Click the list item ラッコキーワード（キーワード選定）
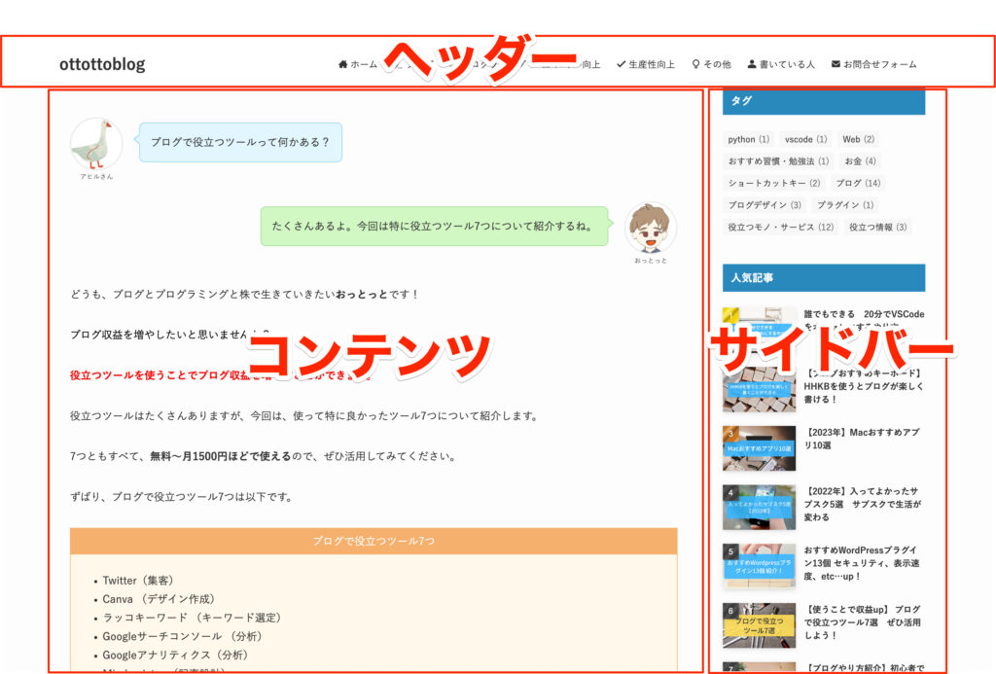Viewport: 996px width, 674px height. (x=192, y=618)
